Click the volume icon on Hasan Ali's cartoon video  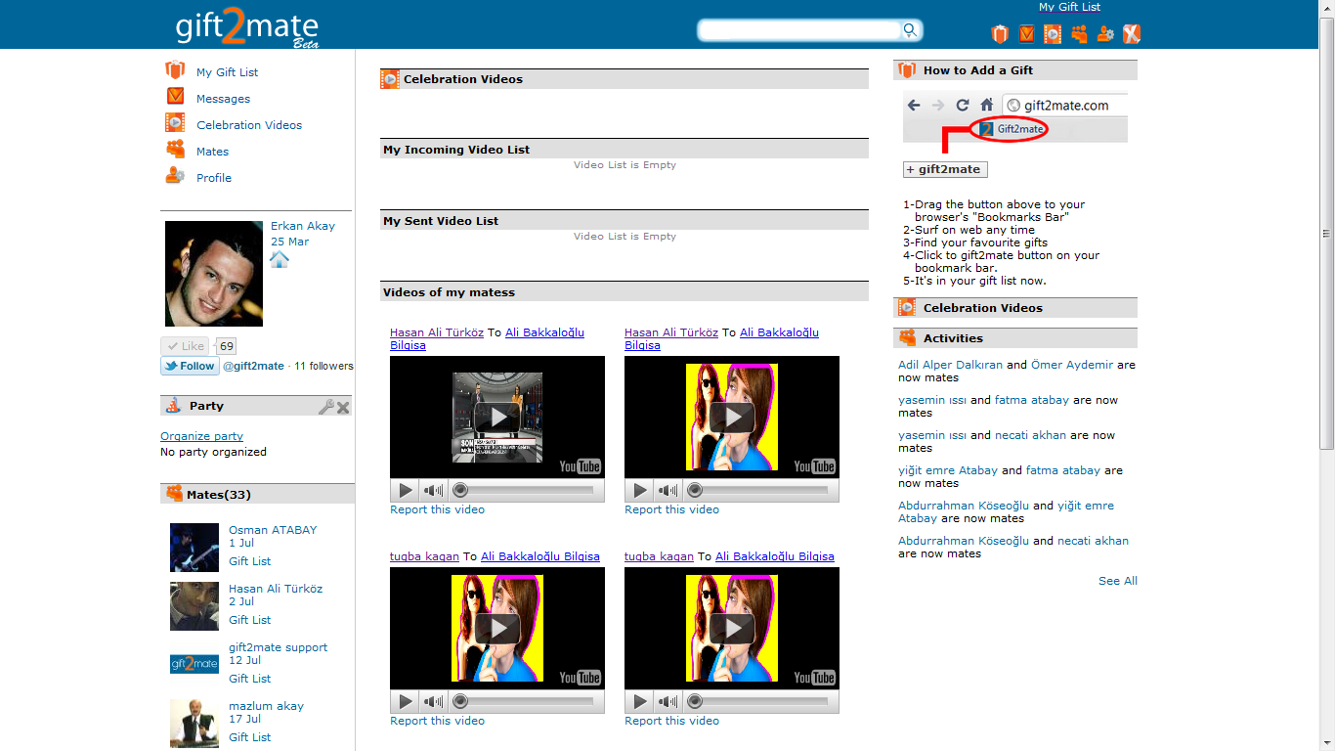point(667,491)
